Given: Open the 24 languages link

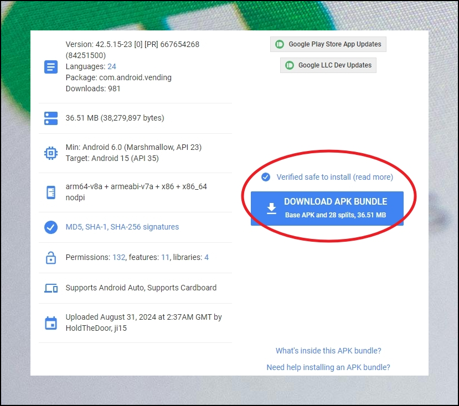Looking at the screenshot, I should [x=111, y=66].
